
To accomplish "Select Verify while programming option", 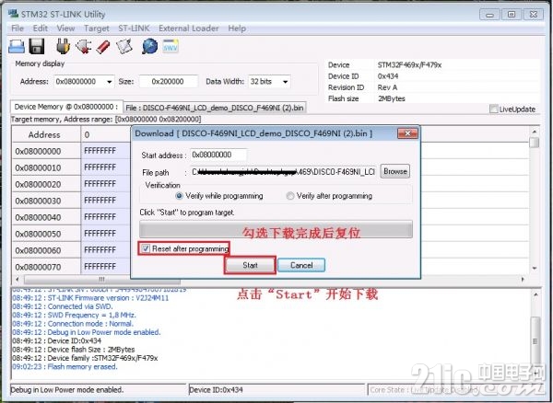I will point(179,196).
